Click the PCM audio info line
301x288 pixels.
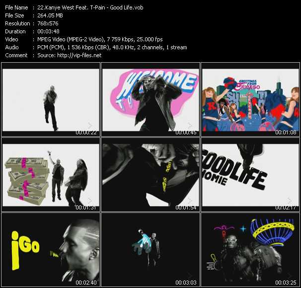112,47
